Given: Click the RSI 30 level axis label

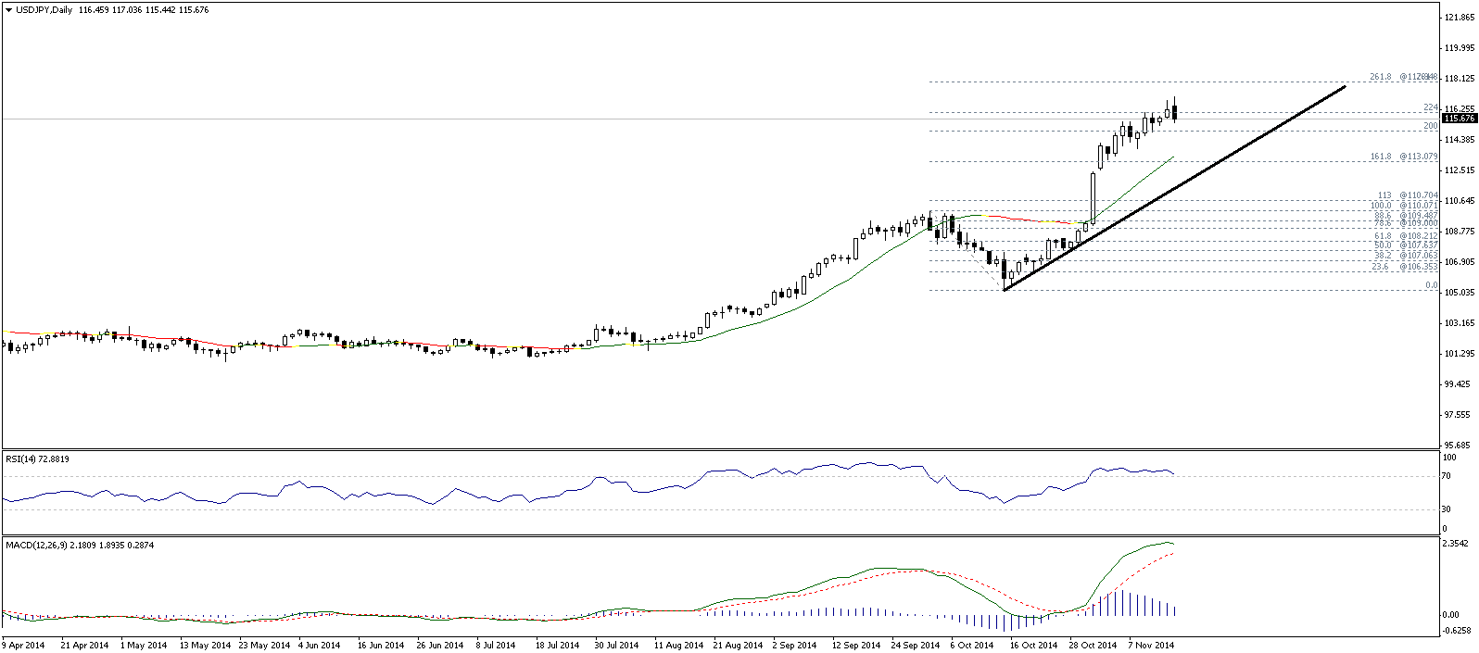Looking at the screenshot, I should 1447,509.
